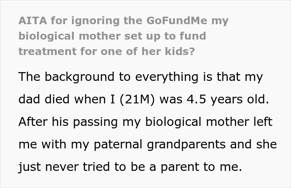Click "After" at the start of the third sentence

point(33,122)
